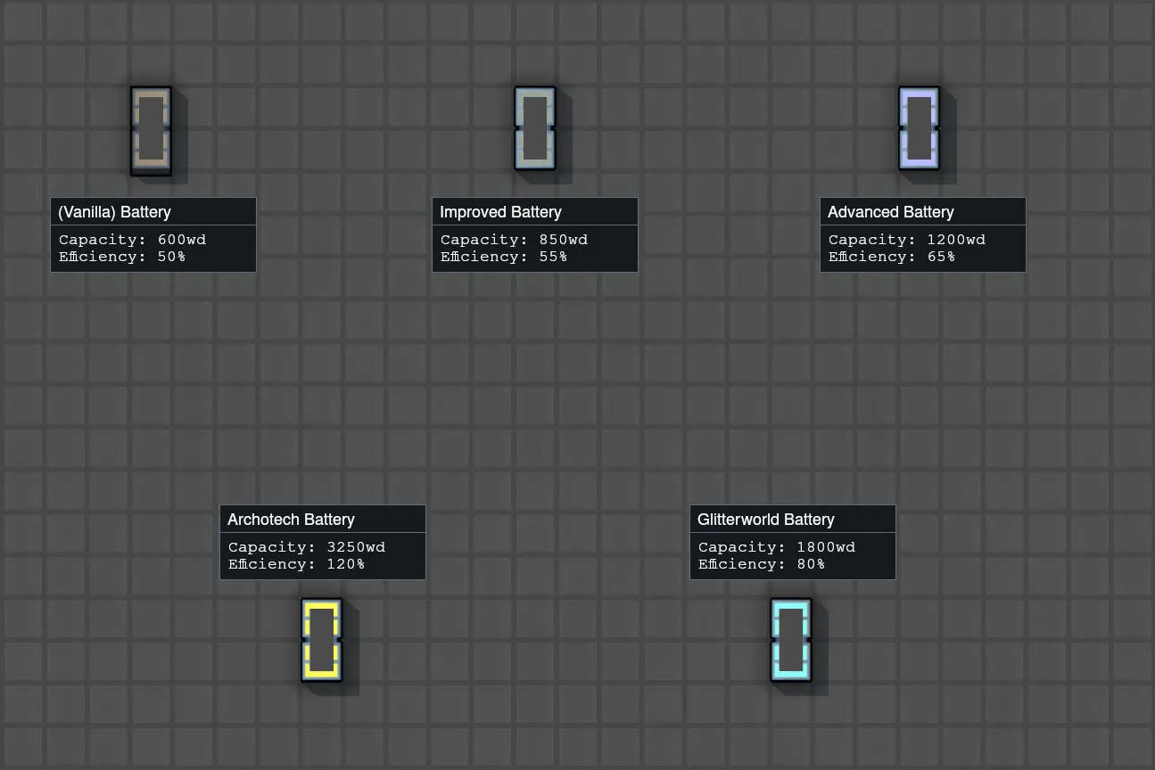Click the "Capacity: 1200wd" text

click(906, 240)
